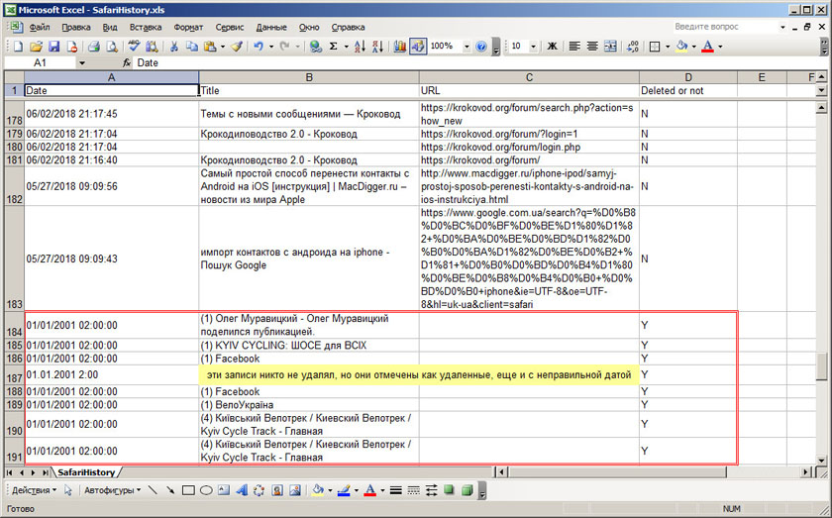Insert WordArt from the drawing toolbar
The image size is (832, 518).
[242, 490]
